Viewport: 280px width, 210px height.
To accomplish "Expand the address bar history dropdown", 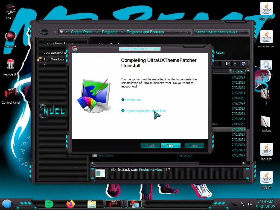I will pos(181,32).
